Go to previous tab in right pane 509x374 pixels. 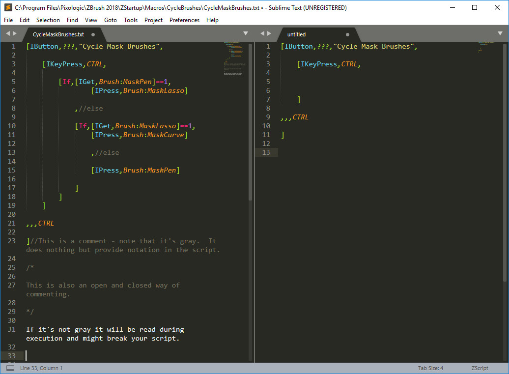262,33
